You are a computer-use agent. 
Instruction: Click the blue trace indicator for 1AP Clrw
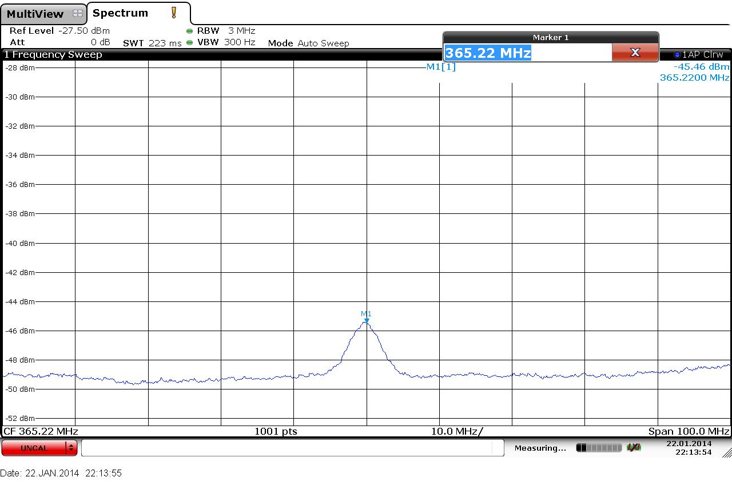click(x=677, y=55)
